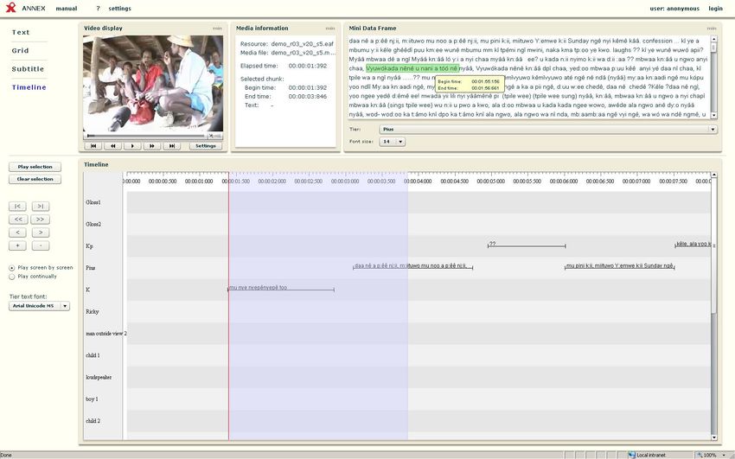The height and width of the screenshot is (459, 735).
Task: Open Tier text font dropdown
Action: click(40, 306)
